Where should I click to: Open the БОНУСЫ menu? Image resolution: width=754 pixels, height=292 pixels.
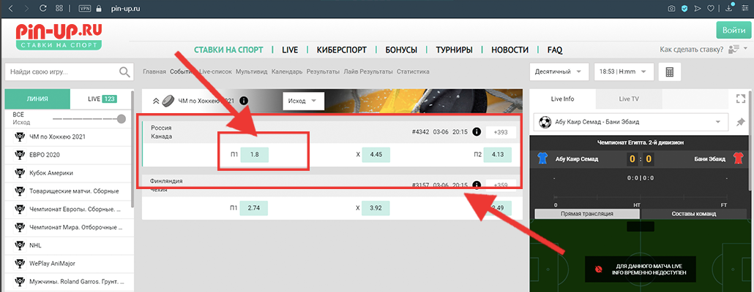(x=401, y=50)
